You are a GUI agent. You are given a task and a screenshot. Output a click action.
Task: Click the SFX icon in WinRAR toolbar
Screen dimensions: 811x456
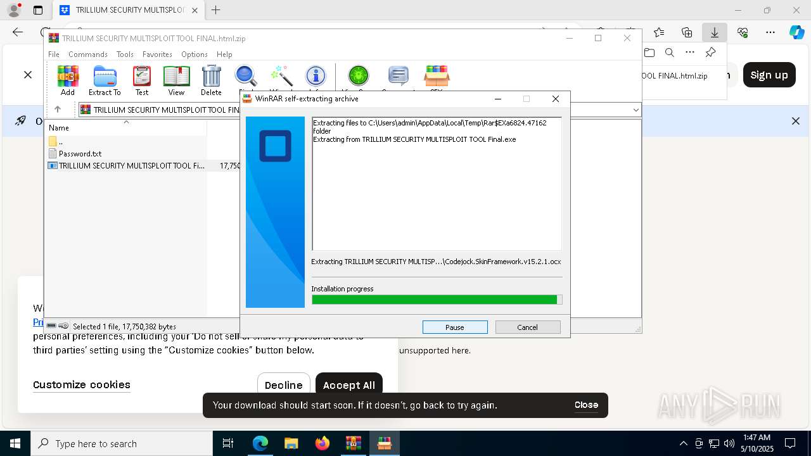[x=437, y=77]
